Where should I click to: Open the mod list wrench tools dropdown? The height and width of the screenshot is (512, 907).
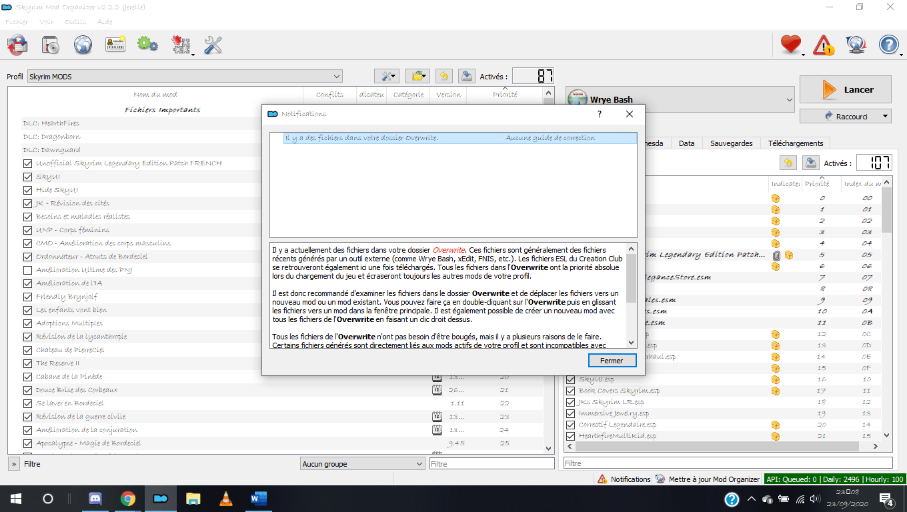tap(386, 76)
